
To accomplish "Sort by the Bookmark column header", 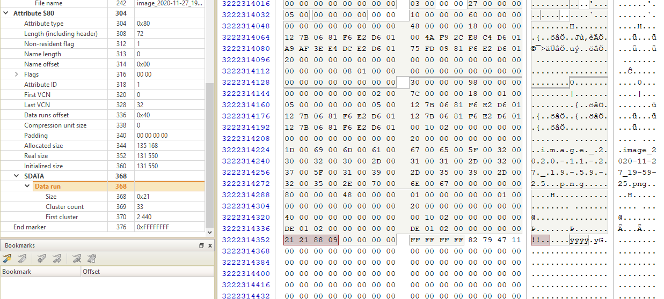I will [x=40, y=272].
